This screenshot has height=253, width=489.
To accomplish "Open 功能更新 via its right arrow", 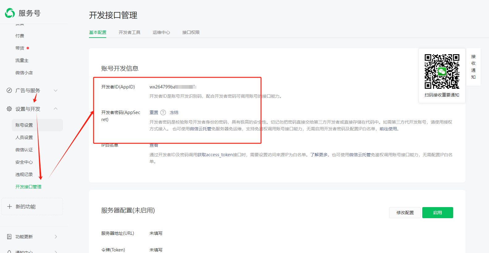I will point(56,237).
